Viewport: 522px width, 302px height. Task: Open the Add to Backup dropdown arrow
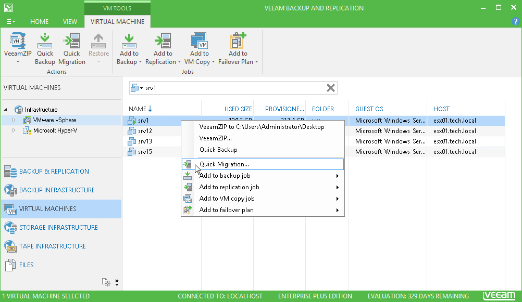click(x=140, y=62)
